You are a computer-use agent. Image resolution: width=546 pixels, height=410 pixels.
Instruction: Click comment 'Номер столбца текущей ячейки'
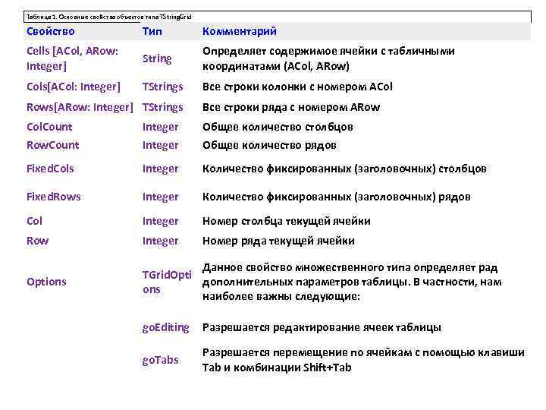[x=286, y=221]
